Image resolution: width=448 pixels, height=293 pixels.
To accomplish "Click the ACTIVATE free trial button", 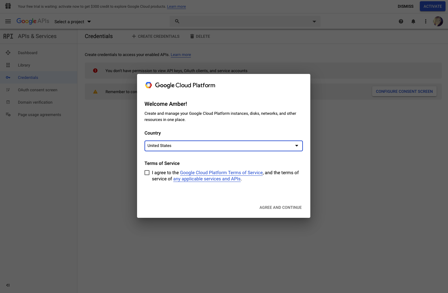I will [x=432, y=6].
